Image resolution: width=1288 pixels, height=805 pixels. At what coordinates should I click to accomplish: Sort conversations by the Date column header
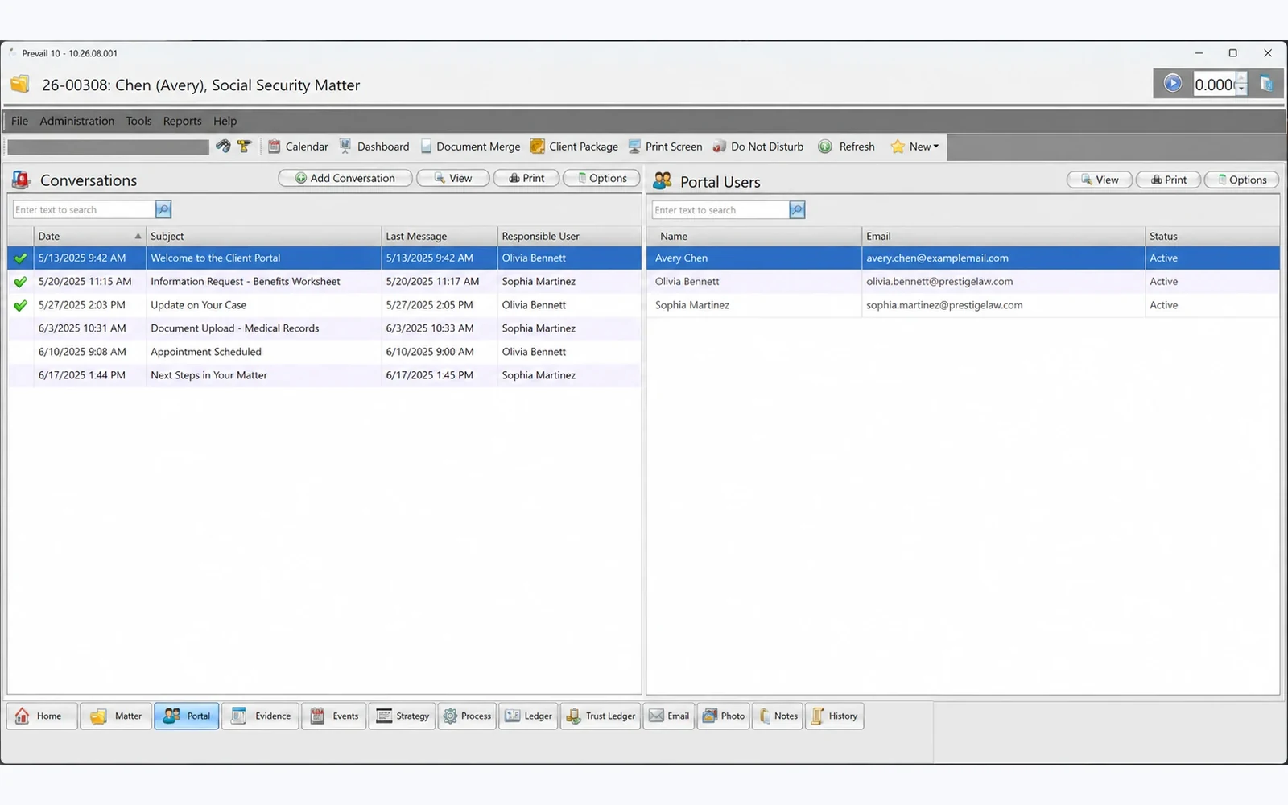(x=89, y=236)
